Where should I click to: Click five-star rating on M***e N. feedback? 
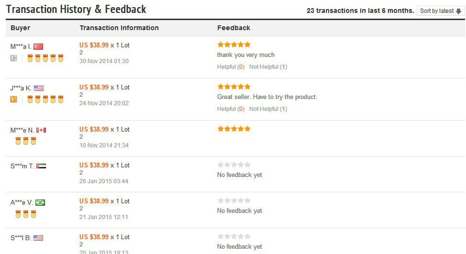click(234, 129)
